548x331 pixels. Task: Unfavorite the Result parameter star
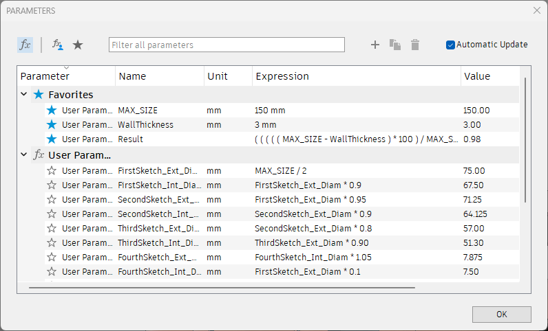(52, 139)
